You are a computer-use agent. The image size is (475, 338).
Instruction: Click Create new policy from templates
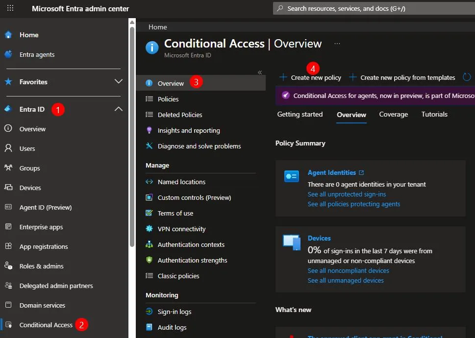401,78
